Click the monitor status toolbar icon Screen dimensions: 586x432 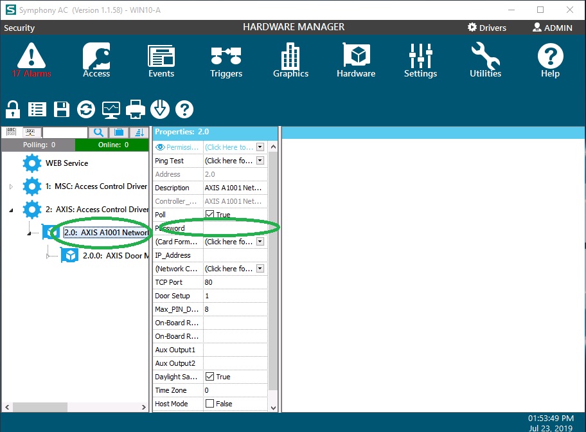[111, 110]
